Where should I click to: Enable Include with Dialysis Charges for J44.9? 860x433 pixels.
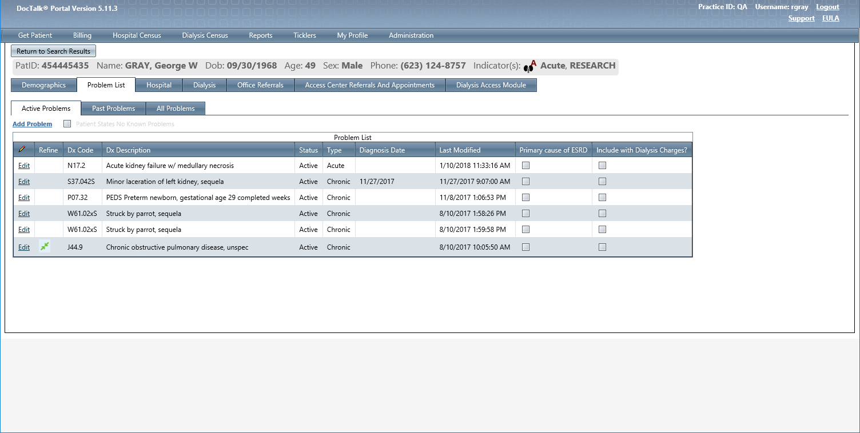(x=602, y=247)
